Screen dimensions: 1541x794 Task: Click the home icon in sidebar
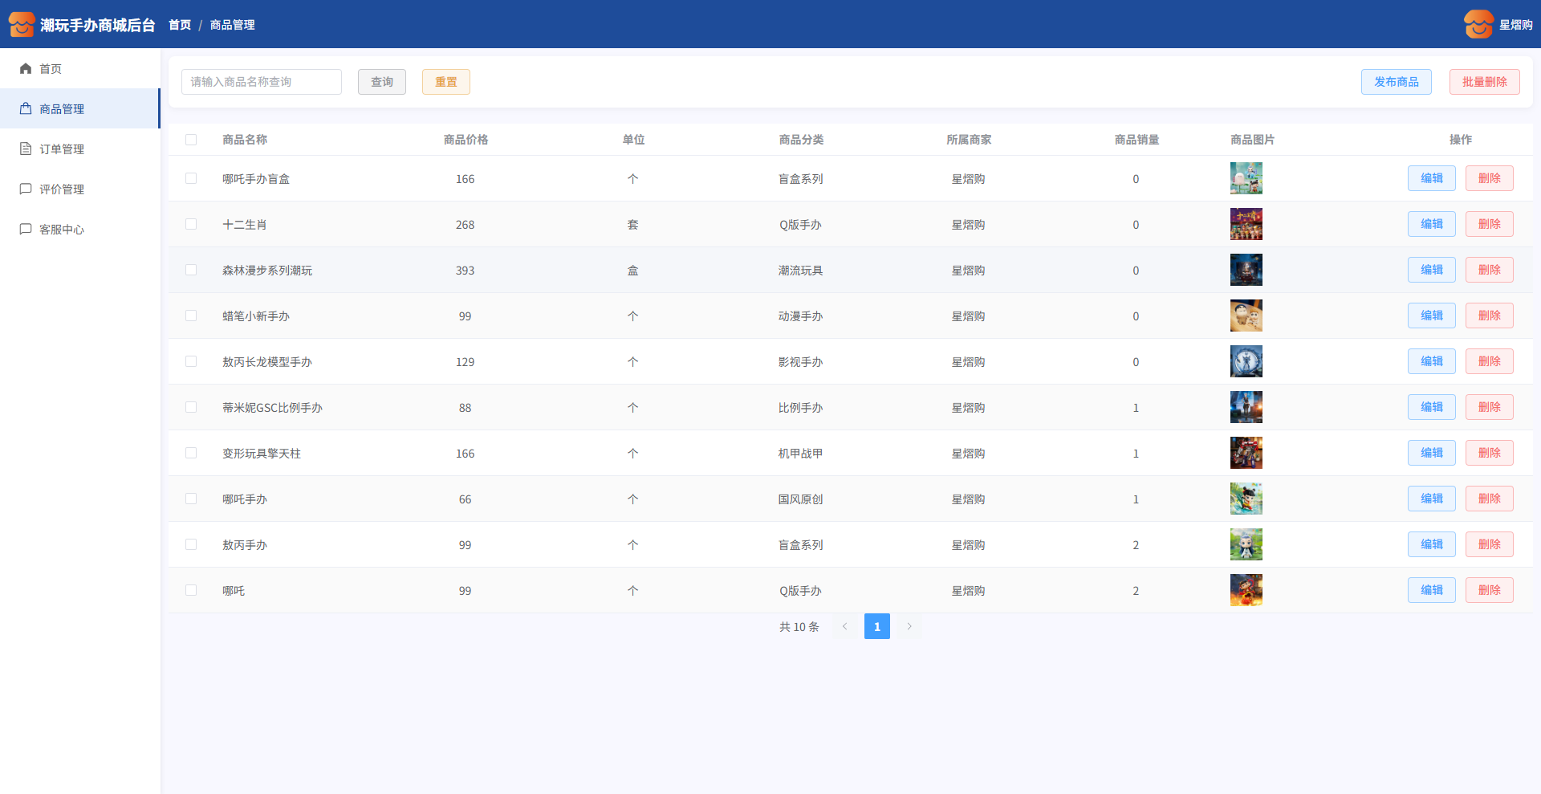(26, 69)
